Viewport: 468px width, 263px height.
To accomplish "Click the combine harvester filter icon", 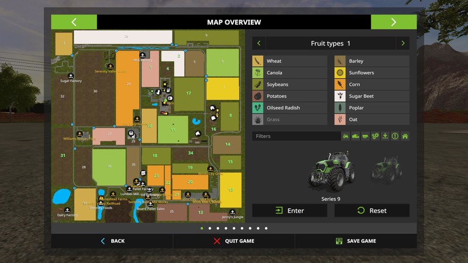I will click(356, 136).
